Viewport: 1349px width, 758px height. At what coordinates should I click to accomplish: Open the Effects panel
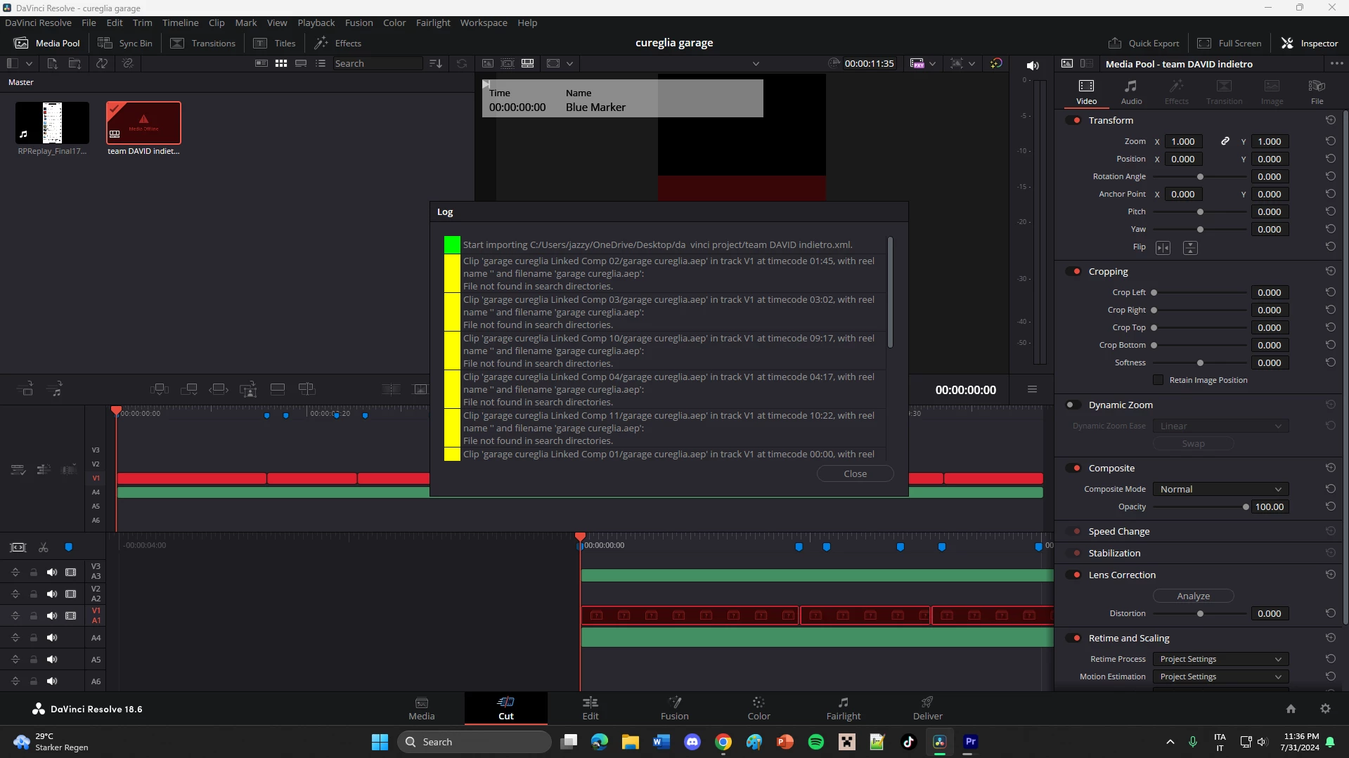pyautogui.click(x=338, y=43)
